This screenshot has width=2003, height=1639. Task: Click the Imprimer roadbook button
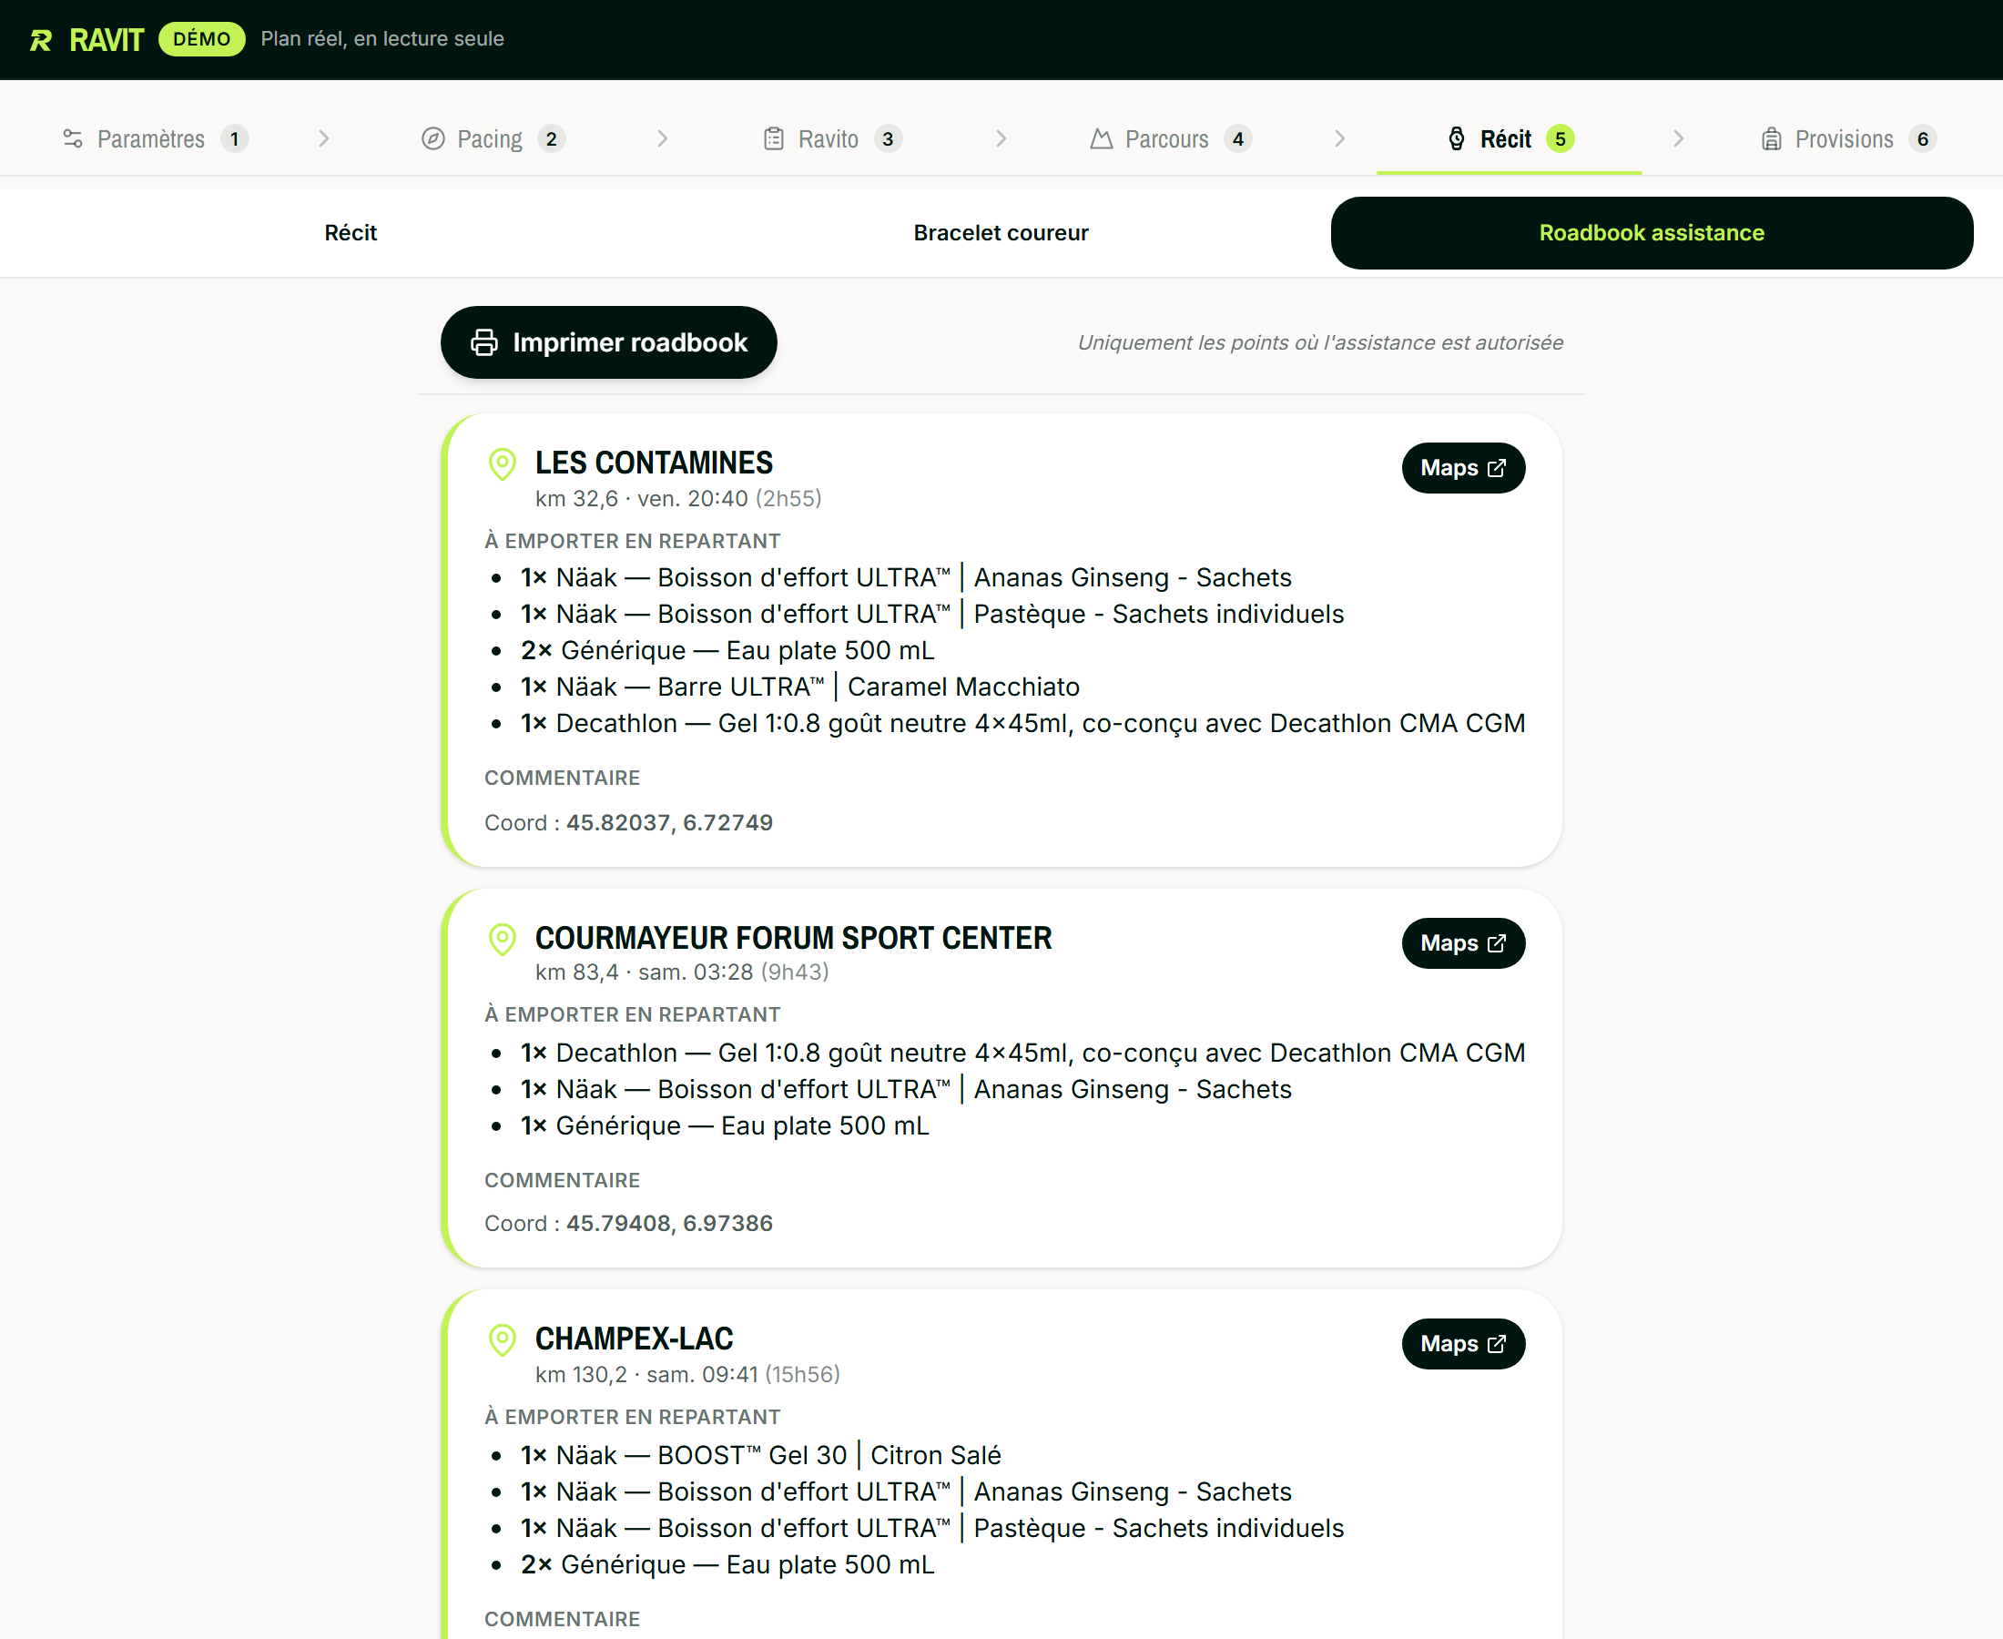point(609,342)
